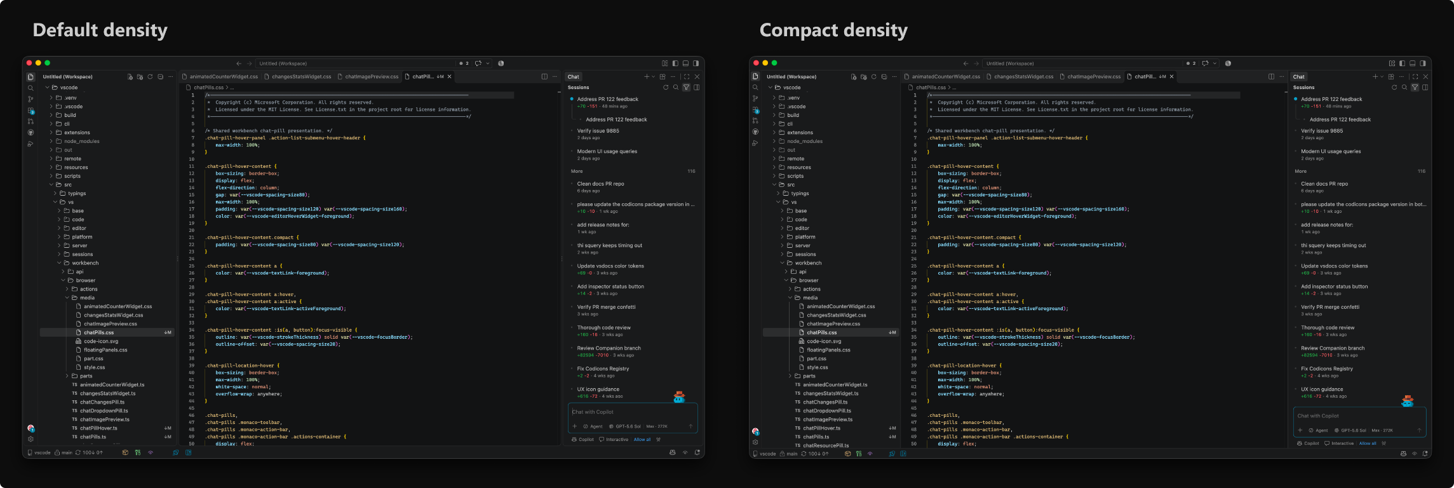Switch to changesStatsWidget.css tab in Compact density
1454x488 pixels.
pyautogui.click(x=1020, y=77)
